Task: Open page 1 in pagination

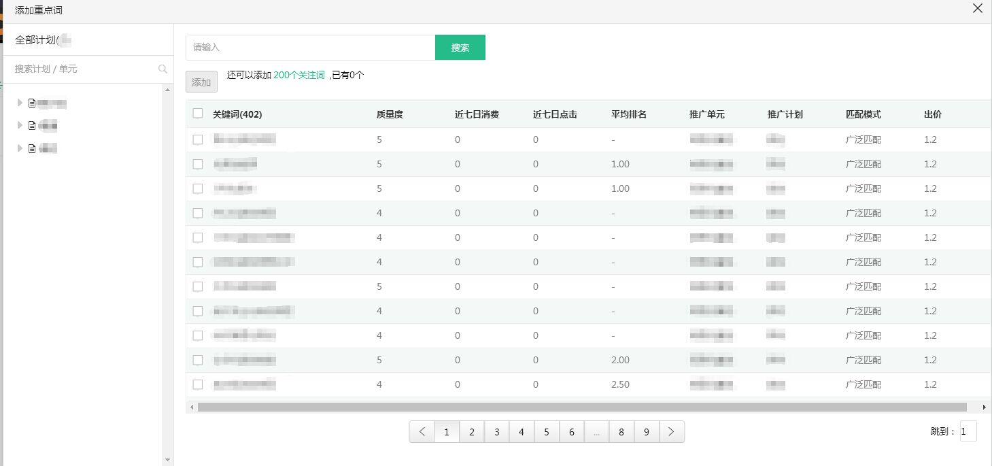Action: pyautogui.click(x=447, y=432)
